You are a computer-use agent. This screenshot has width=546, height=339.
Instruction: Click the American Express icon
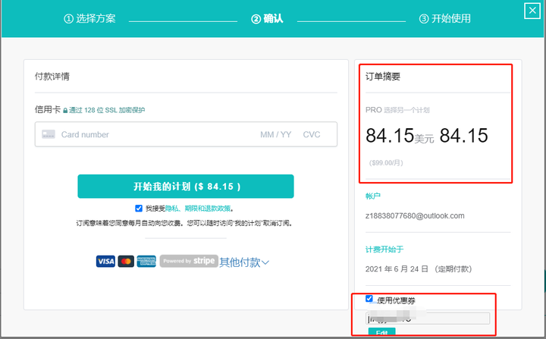pyautogui.click(x=146, y=262)
